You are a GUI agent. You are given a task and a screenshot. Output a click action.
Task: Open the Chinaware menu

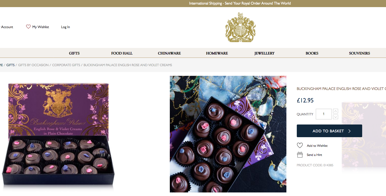(169, 53)
